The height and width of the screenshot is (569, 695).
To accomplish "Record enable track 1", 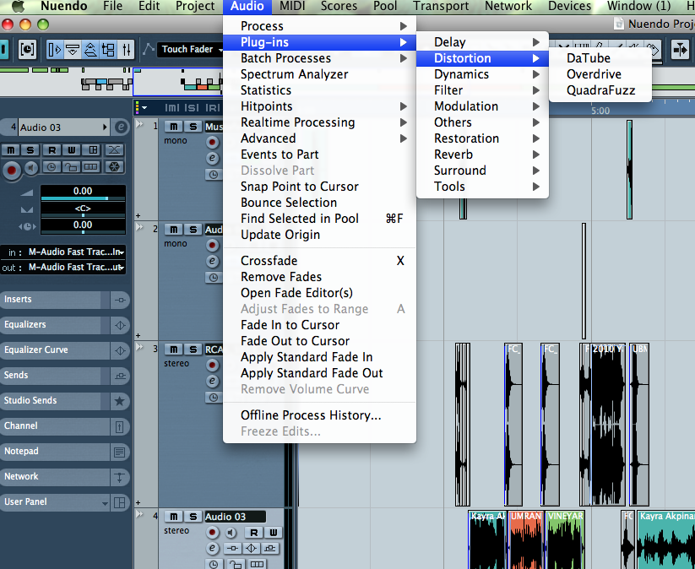I will coord(212,142).
